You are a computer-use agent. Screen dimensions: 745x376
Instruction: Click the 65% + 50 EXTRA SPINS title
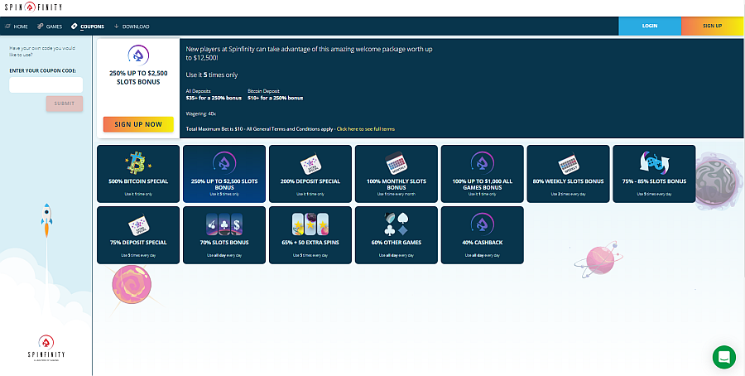tap(310, 243)
